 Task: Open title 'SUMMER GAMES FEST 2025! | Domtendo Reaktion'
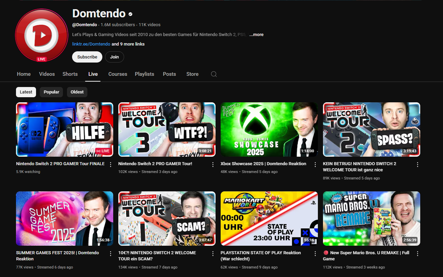(57, 256)
